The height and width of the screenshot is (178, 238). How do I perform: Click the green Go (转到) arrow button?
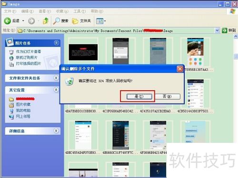click(224, 30)
